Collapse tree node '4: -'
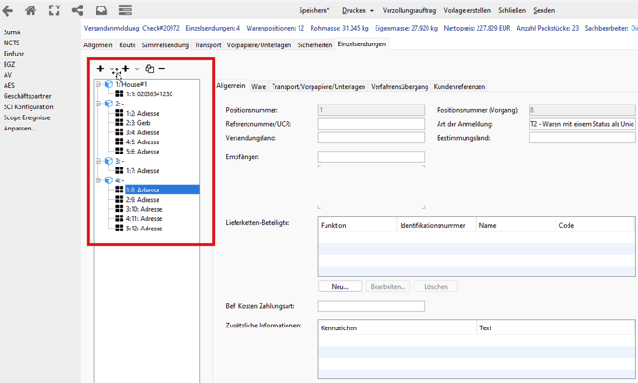638x383 pixels. click(x=98, y=180)
